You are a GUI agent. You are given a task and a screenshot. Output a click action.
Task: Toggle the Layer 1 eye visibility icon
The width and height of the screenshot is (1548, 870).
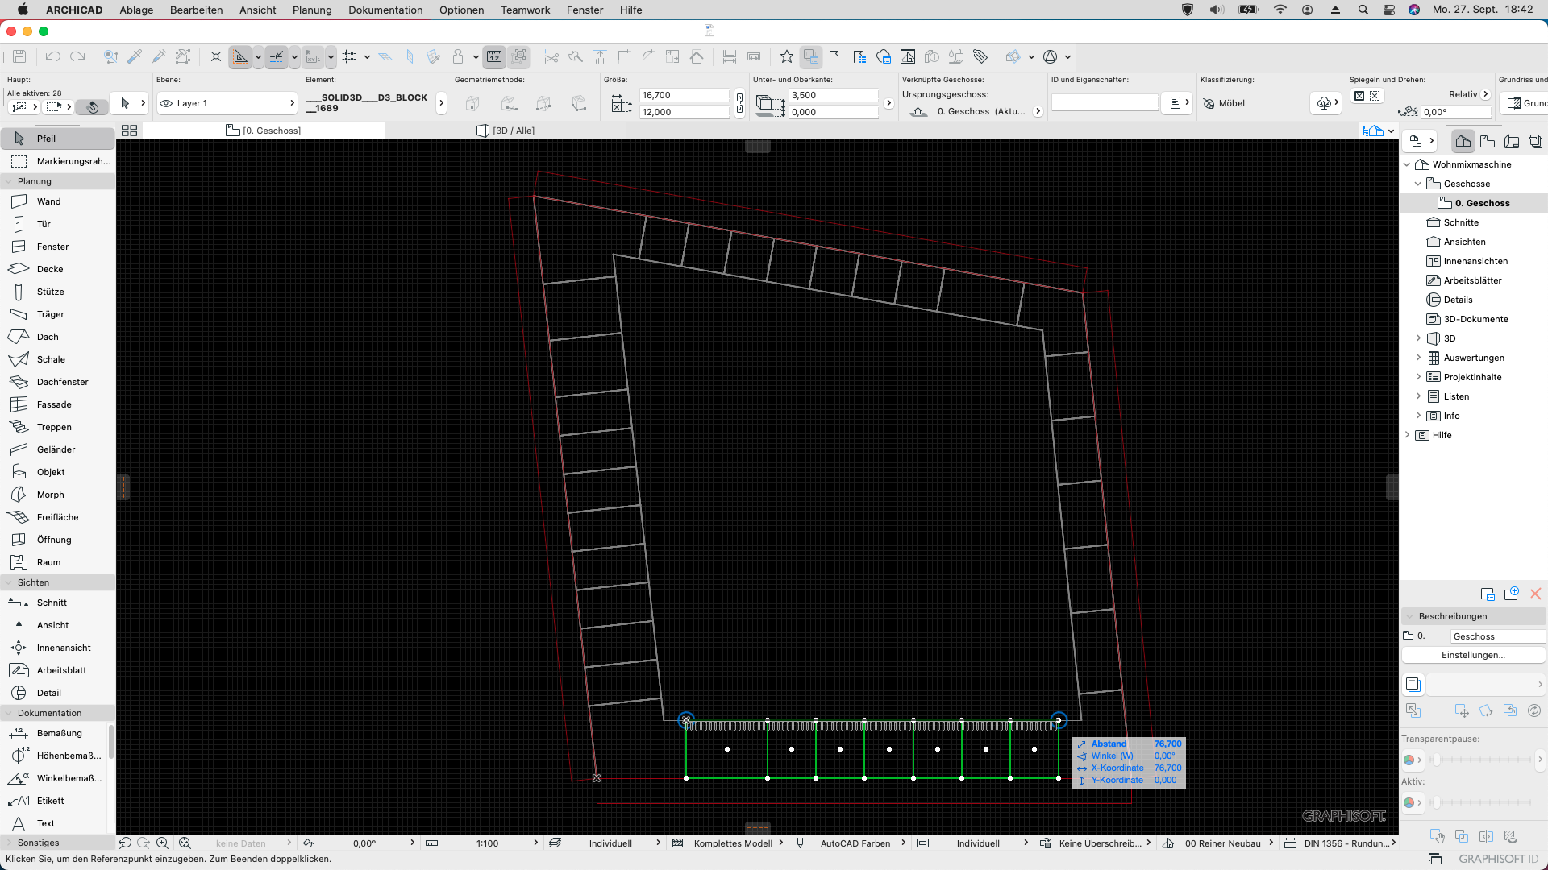[166, 103]
